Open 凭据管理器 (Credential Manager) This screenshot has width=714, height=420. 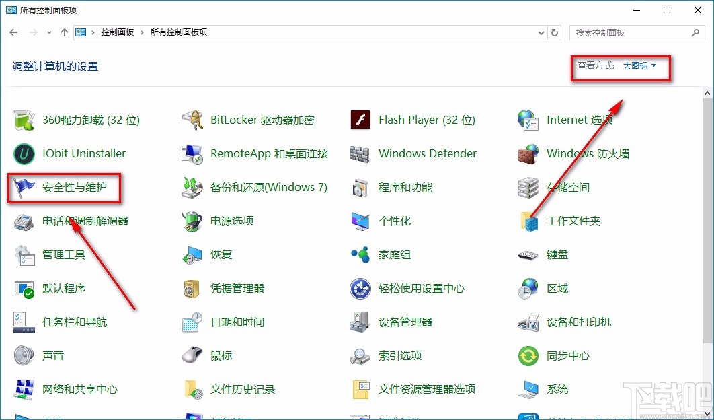236,288
